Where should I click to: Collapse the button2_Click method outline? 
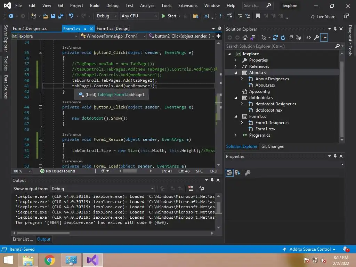(x=40, y=52)
